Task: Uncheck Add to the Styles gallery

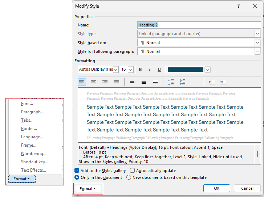Action: click(77, 171)
